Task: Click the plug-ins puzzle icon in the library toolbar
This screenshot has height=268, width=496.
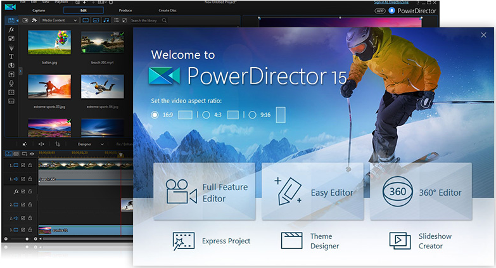Action: coord(34,20)
